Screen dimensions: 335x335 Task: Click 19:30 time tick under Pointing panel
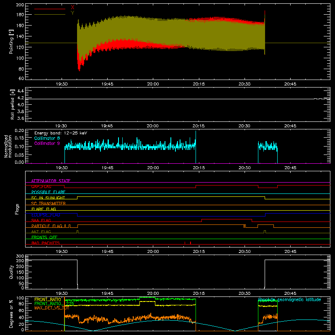[62, 84]
